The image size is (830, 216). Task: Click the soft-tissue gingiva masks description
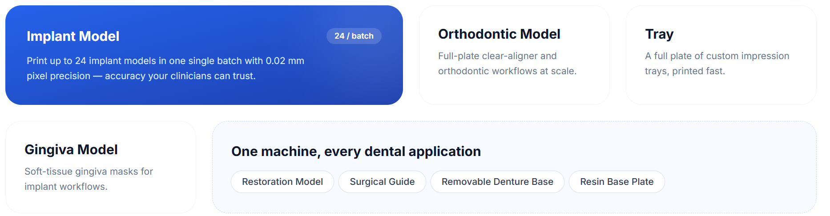click(89, 179)
